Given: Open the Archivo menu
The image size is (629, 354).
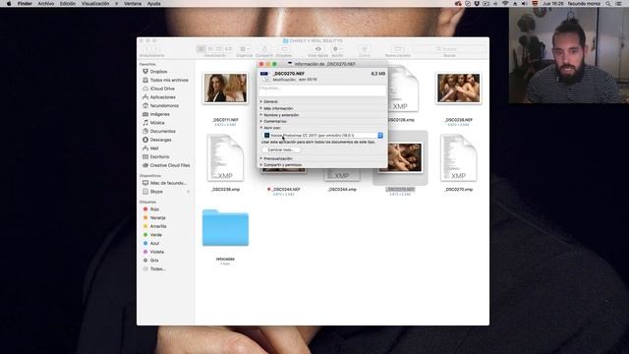Looking at the screenshot, I should tap(46, 4).
